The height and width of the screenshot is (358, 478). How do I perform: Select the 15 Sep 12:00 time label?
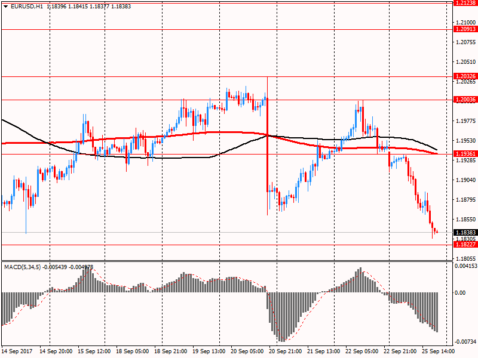[x=94, y=351]
